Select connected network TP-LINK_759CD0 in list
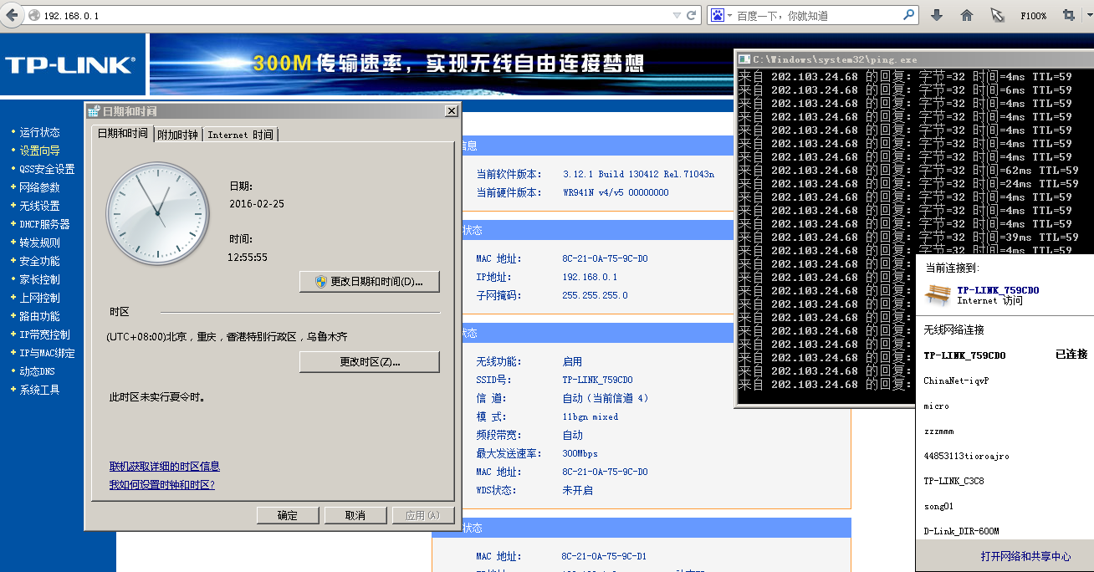The image size is (1094, 572). click(1005, 355)
